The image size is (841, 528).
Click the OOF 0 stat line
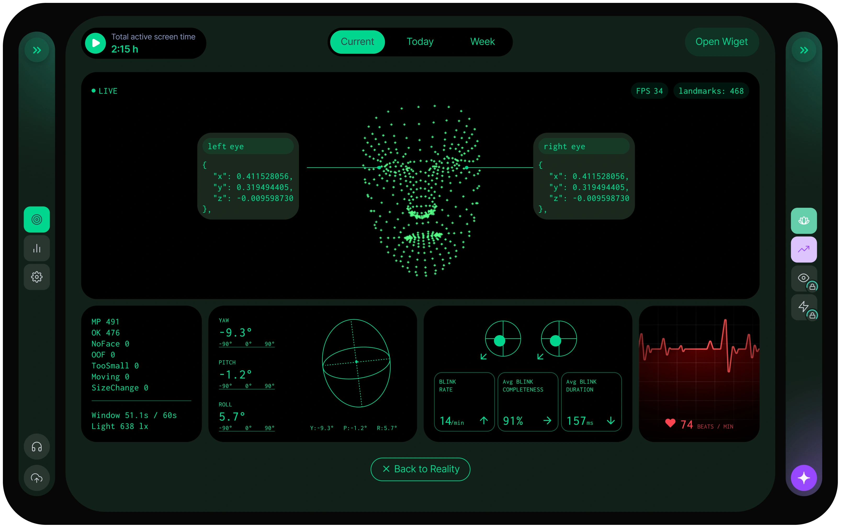[x=103, y=355]
